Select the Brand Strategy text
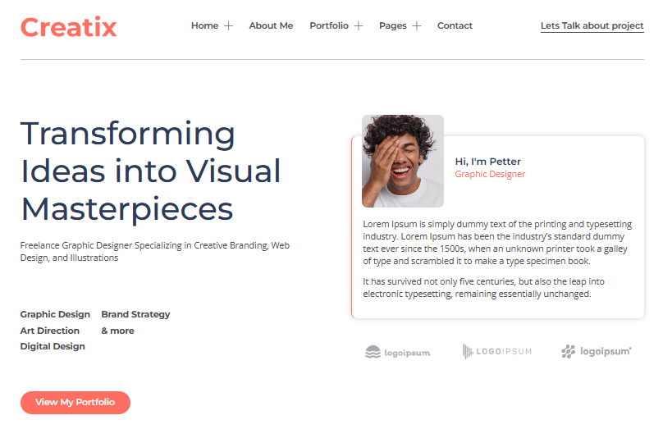The width and height of the screenshot is (663, 429). click(135, 314)
